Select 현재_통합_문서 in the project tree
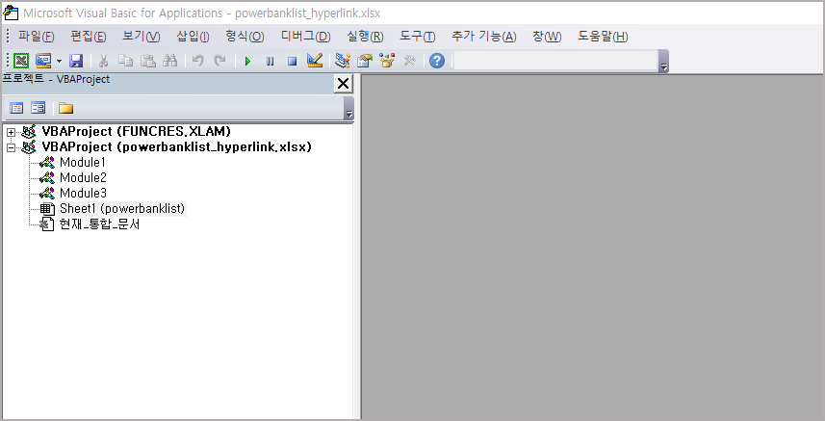The height and width of the screenshot is (421, 825). click(99, 224)
